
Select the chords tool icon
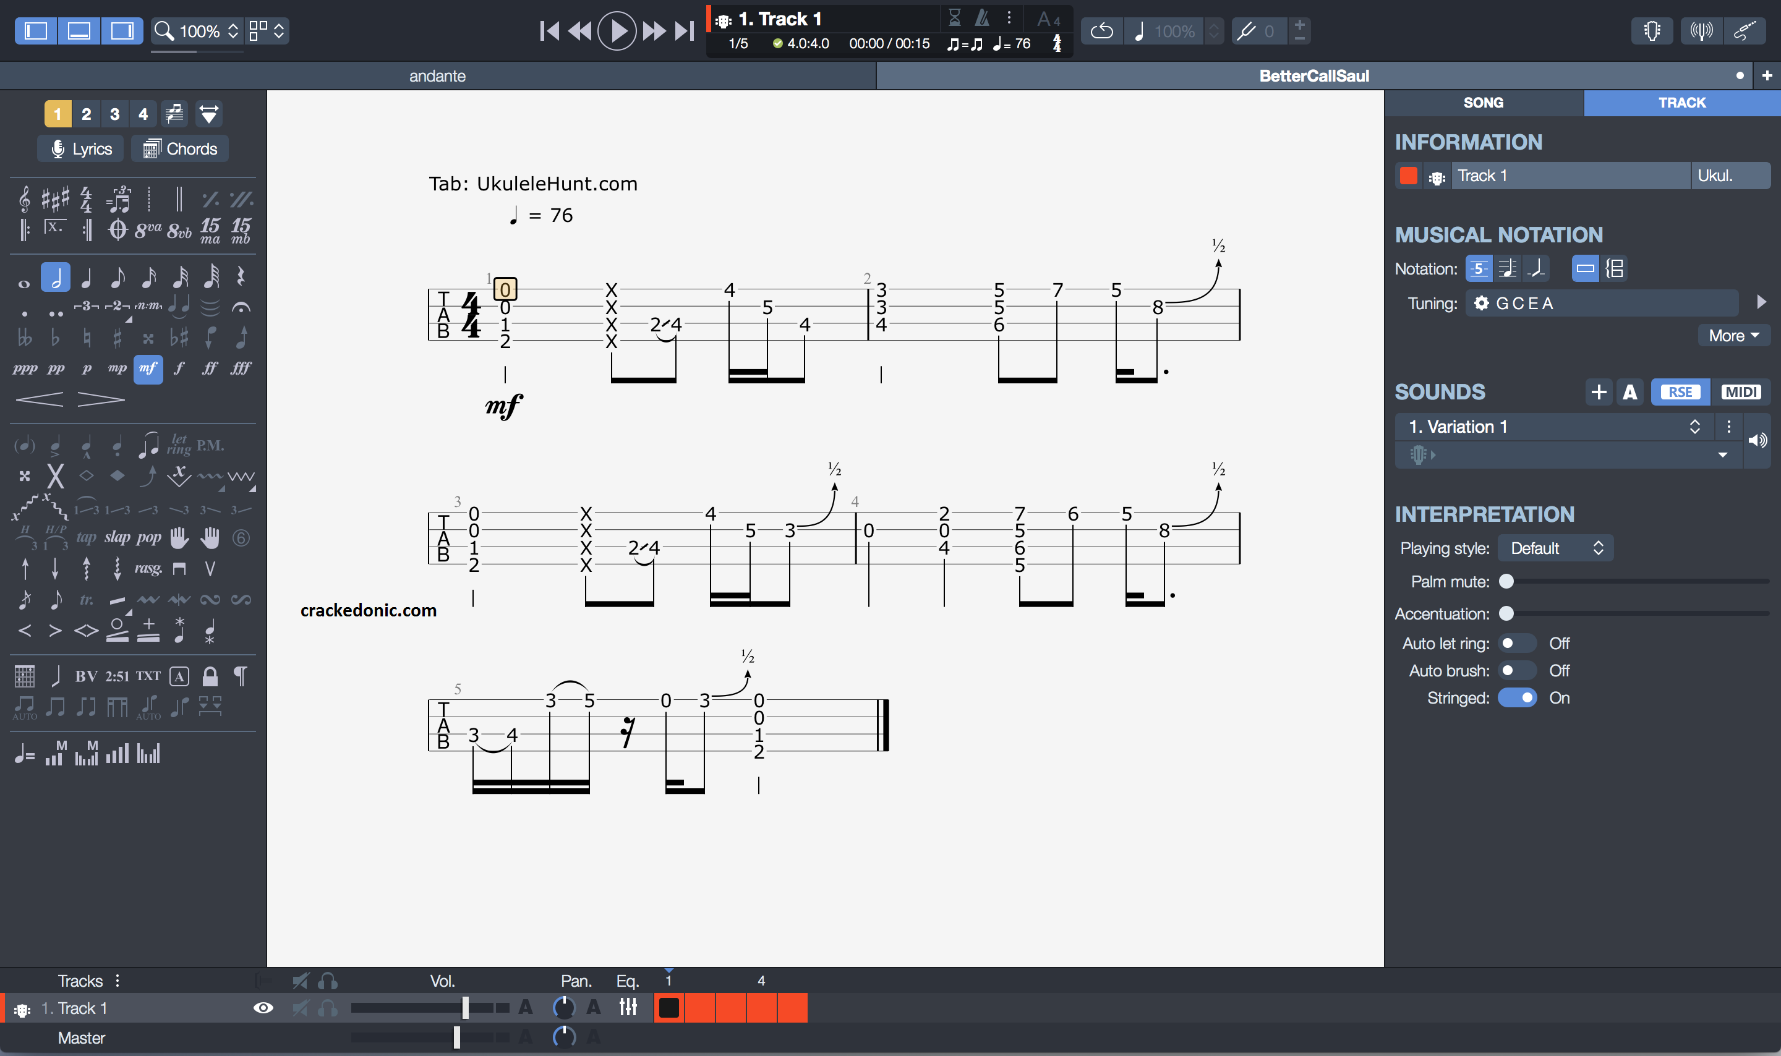(151, 148)
